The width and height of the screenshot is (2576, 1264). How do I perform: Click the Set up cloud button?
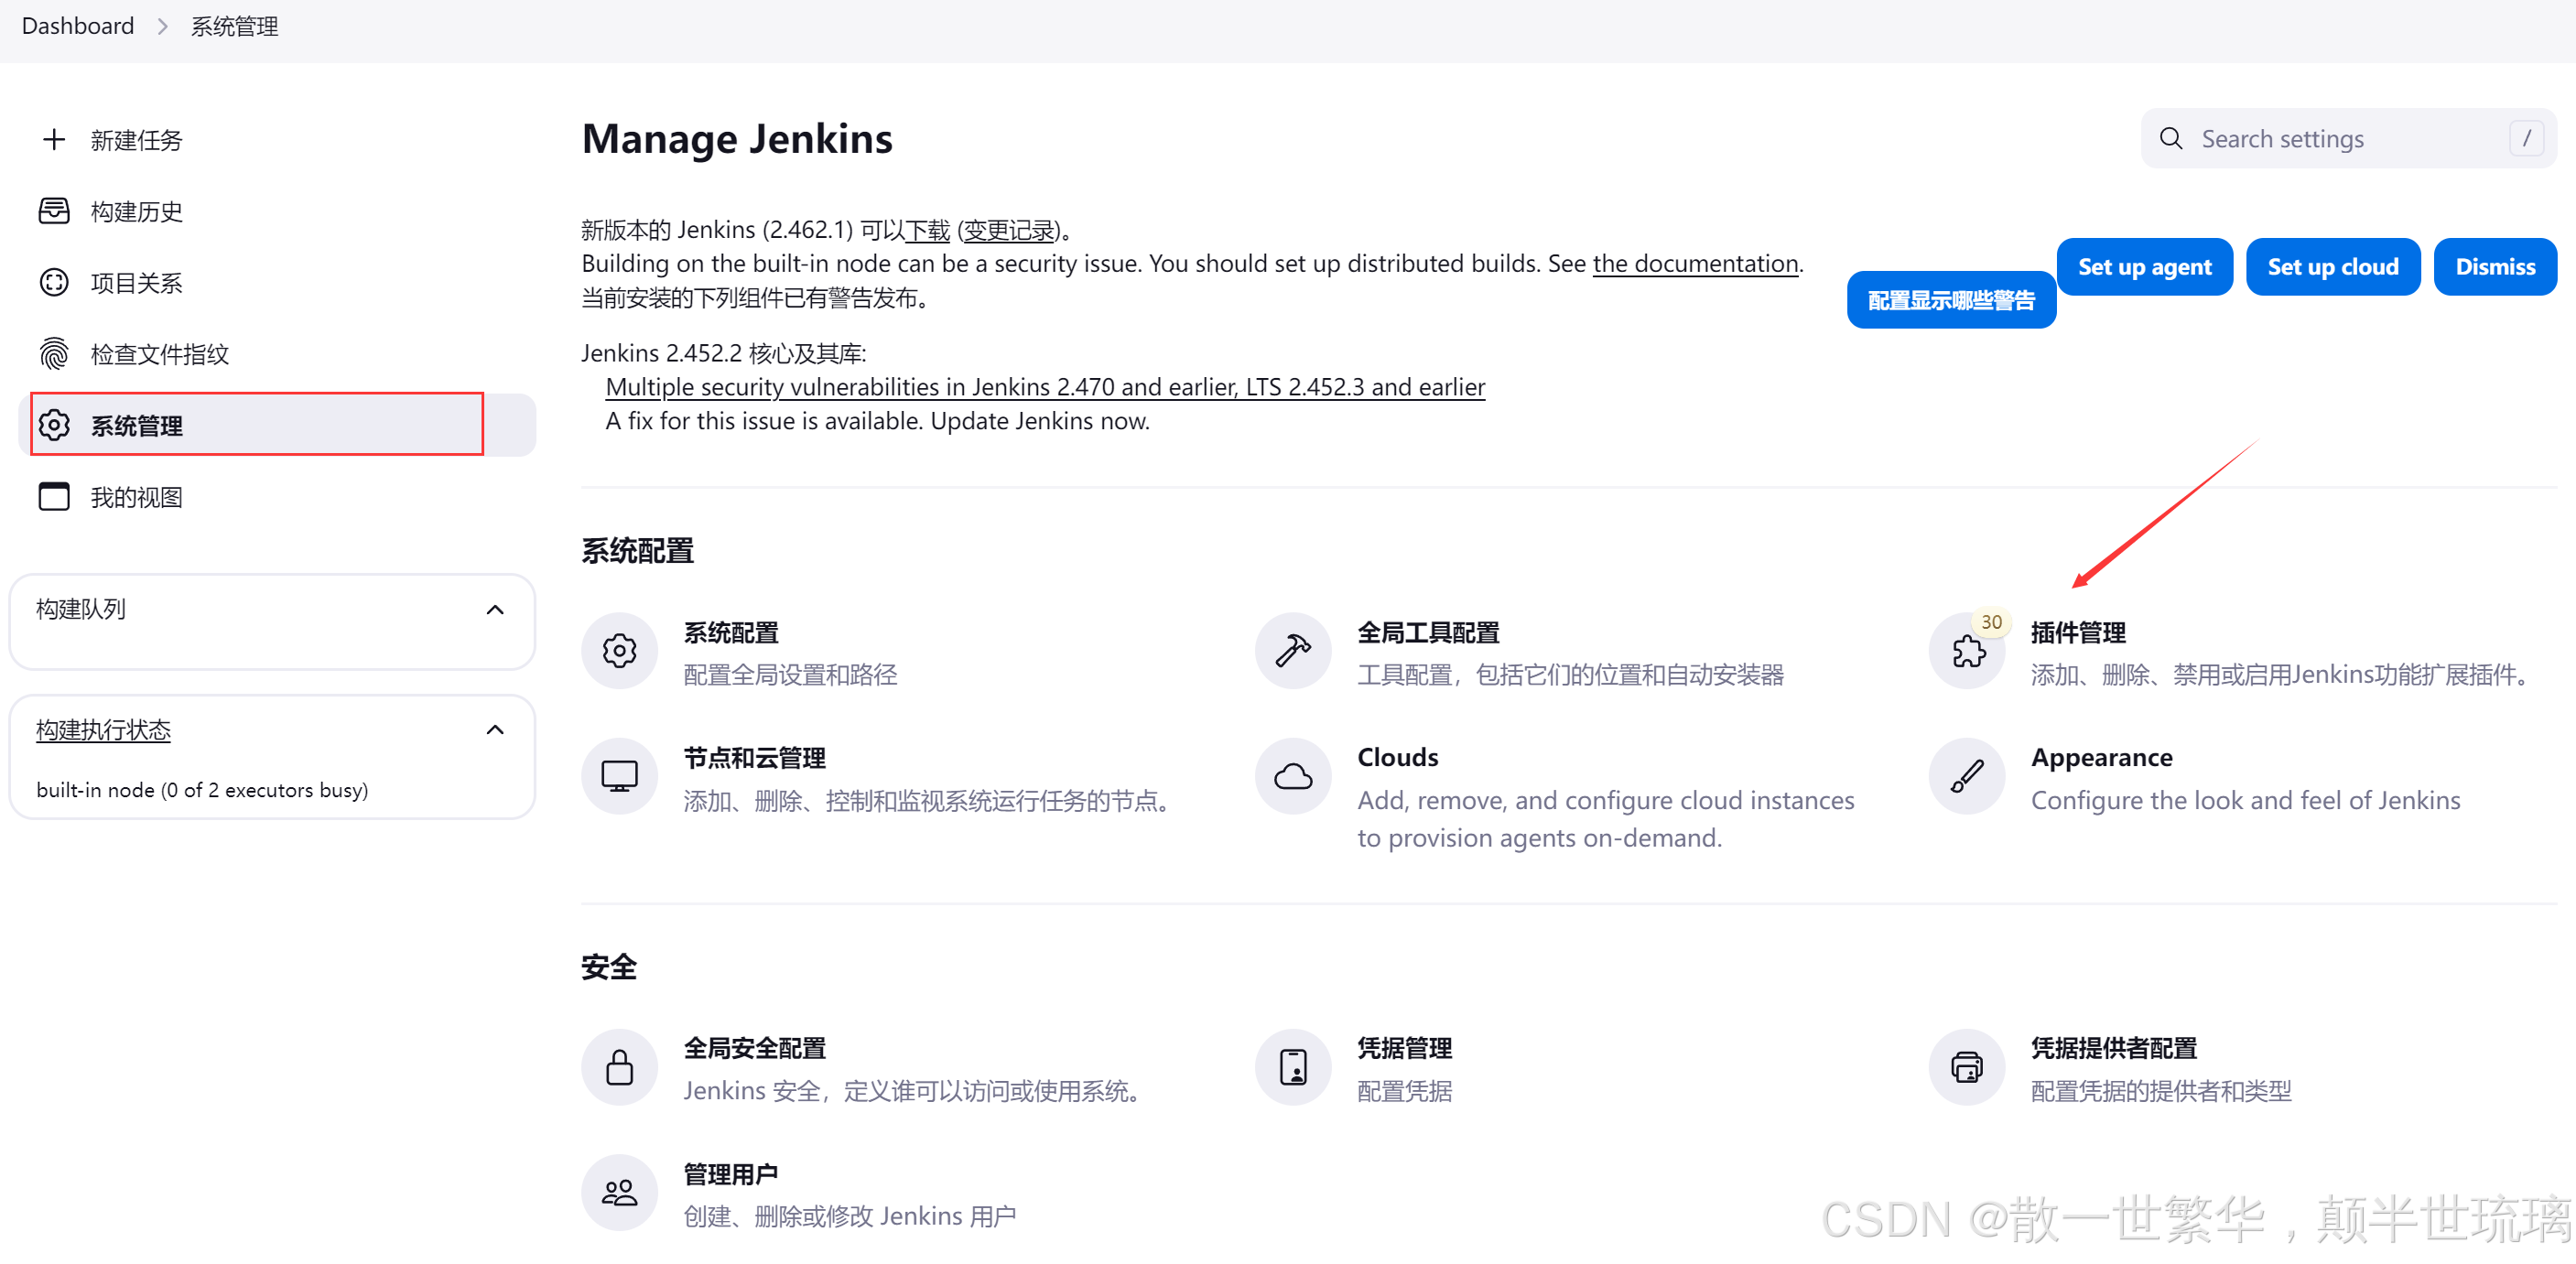tap(2332, 267)
